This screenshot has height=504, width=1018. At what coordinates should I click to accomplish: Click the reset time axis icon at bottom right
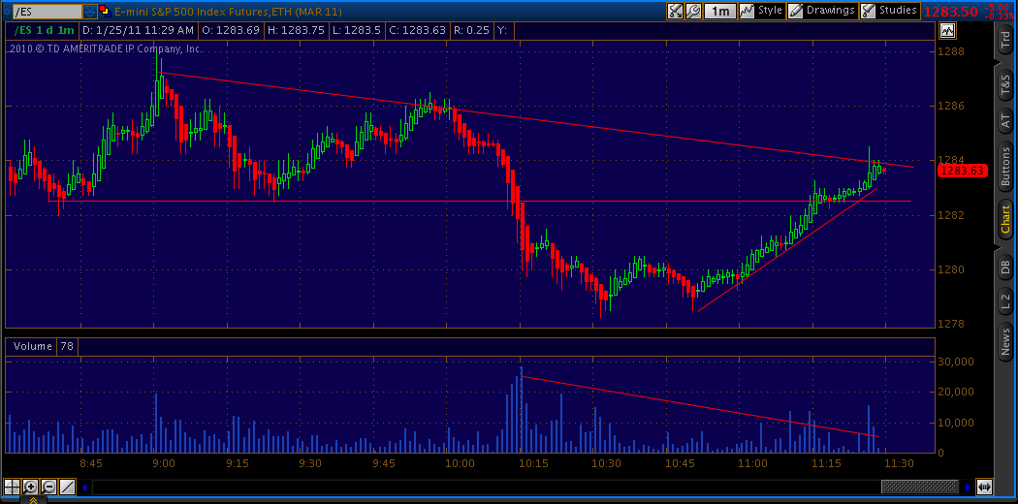coord(984,487)
